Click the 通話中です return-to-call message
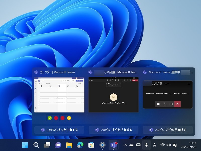201x151 pixels. (x=168, y=94)
